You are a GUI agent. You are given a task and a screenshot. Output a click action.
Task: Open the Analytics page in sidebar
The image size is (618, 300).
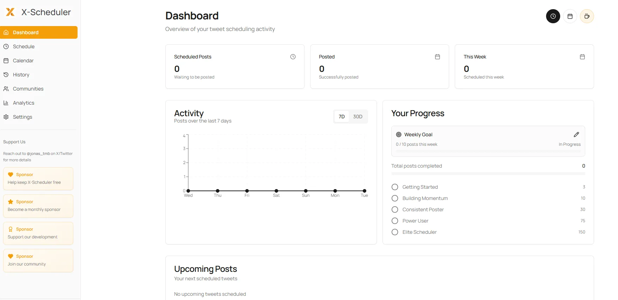24,103
